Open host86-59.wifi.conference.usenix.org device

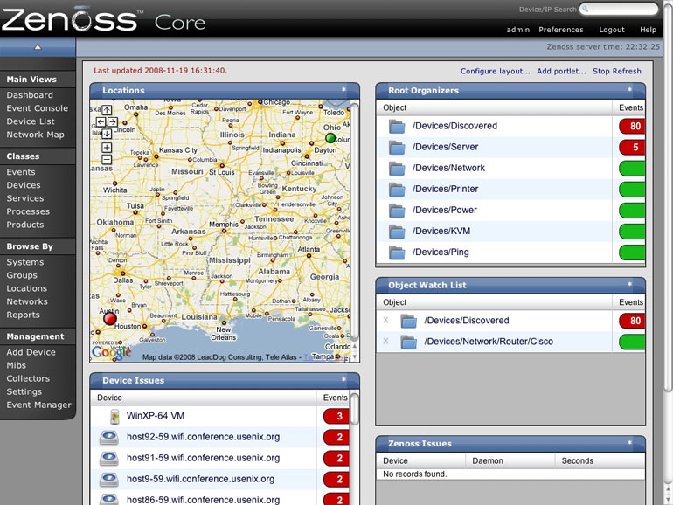[x=203, y=500]
